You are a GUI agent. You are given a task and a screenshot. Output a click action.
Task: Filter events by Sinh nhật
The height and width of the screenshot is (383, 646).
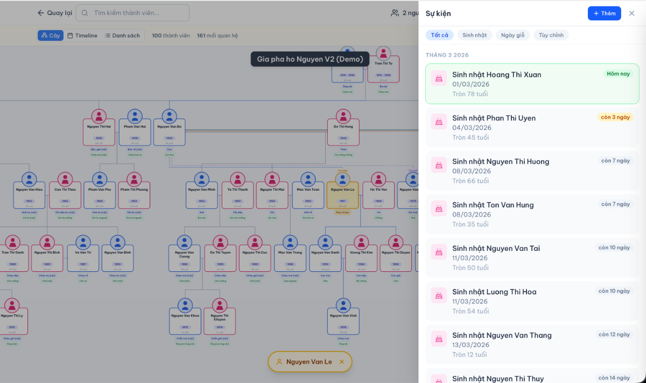474,35
